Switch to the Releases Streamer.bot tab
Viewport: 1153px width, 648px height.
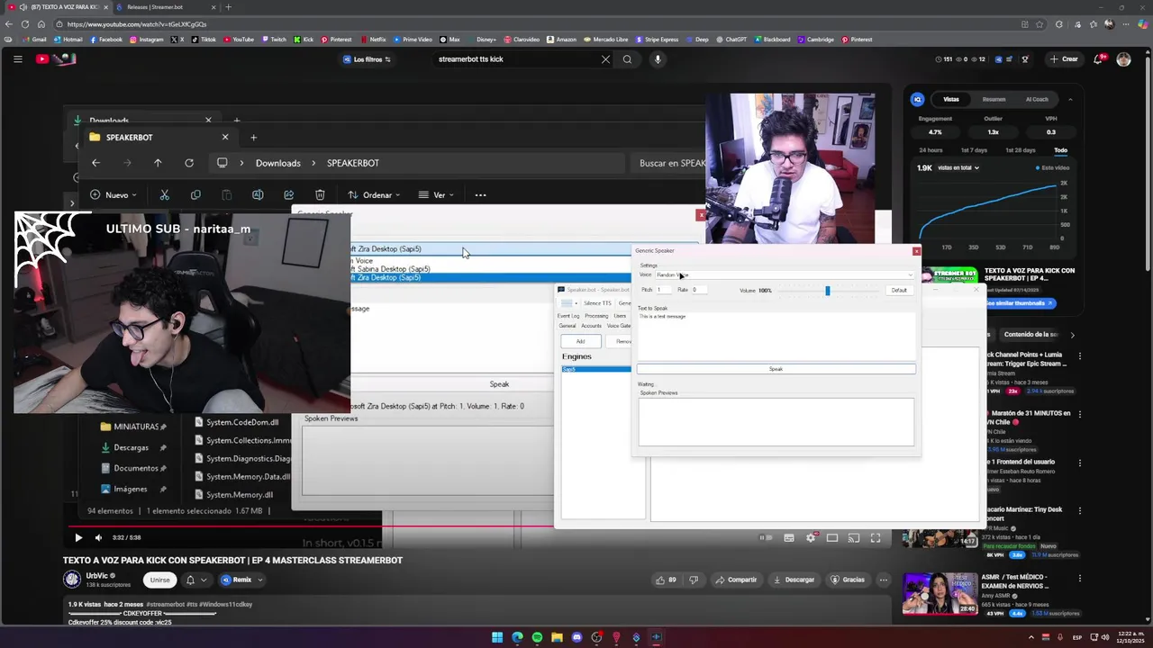pyautogui.click(x=164, y=7)
